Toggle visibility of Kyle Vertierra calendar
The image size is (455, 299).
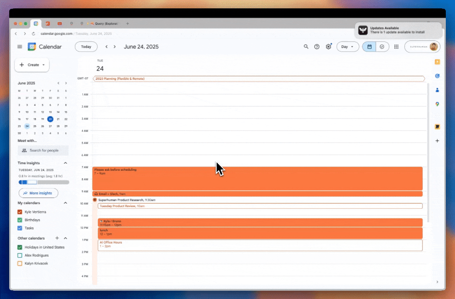pos(19,212)
